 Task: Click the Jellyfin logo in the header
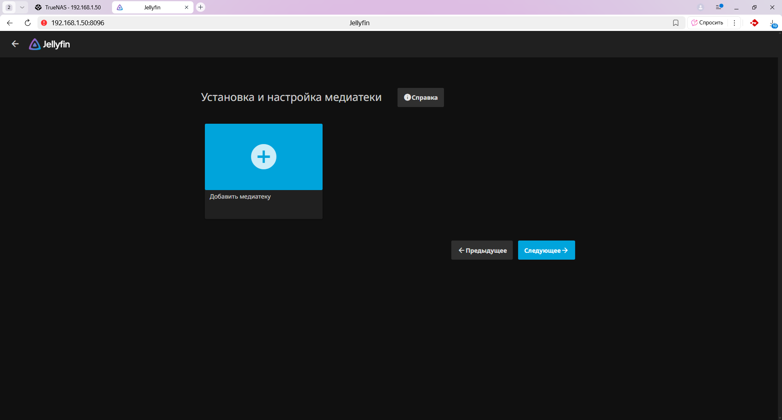pyautogui.click(x=49, y=44)
